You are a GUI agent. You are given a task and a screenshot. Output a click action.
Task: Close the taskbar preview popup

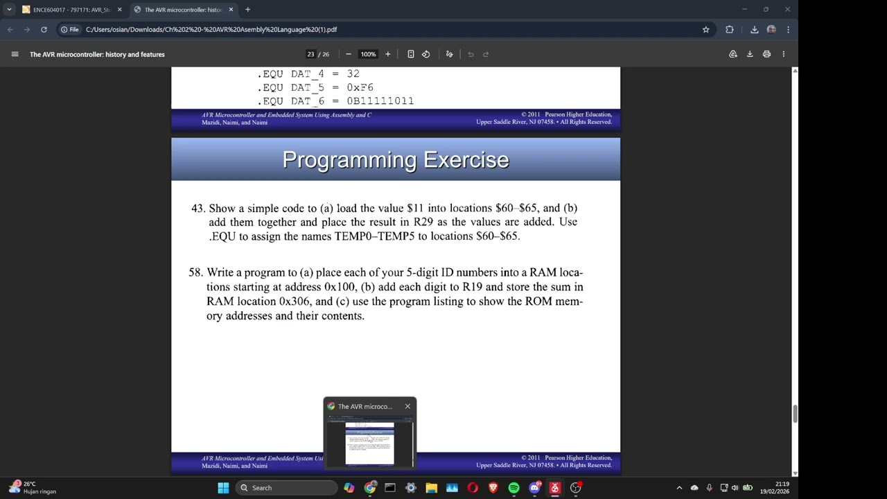[x=407, y=406]
